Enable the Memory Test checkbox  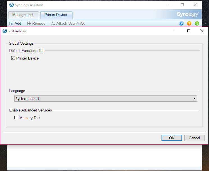16,118
